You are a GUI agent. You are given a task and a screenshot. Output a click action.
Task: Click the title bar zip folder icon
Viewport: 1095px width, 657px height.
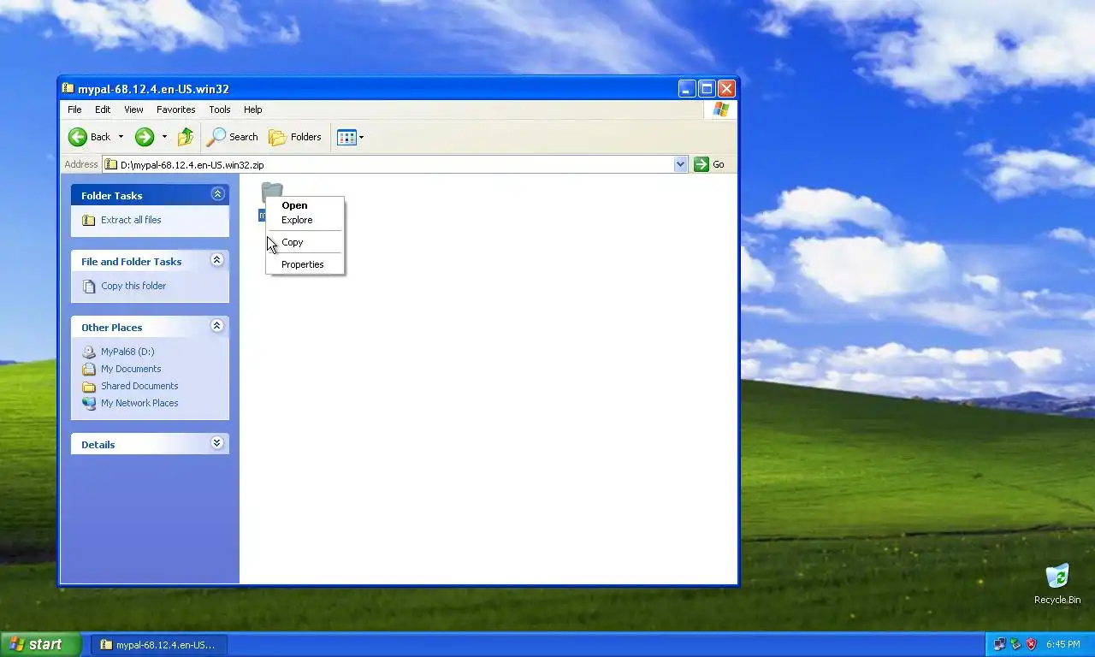click(68, 88)
